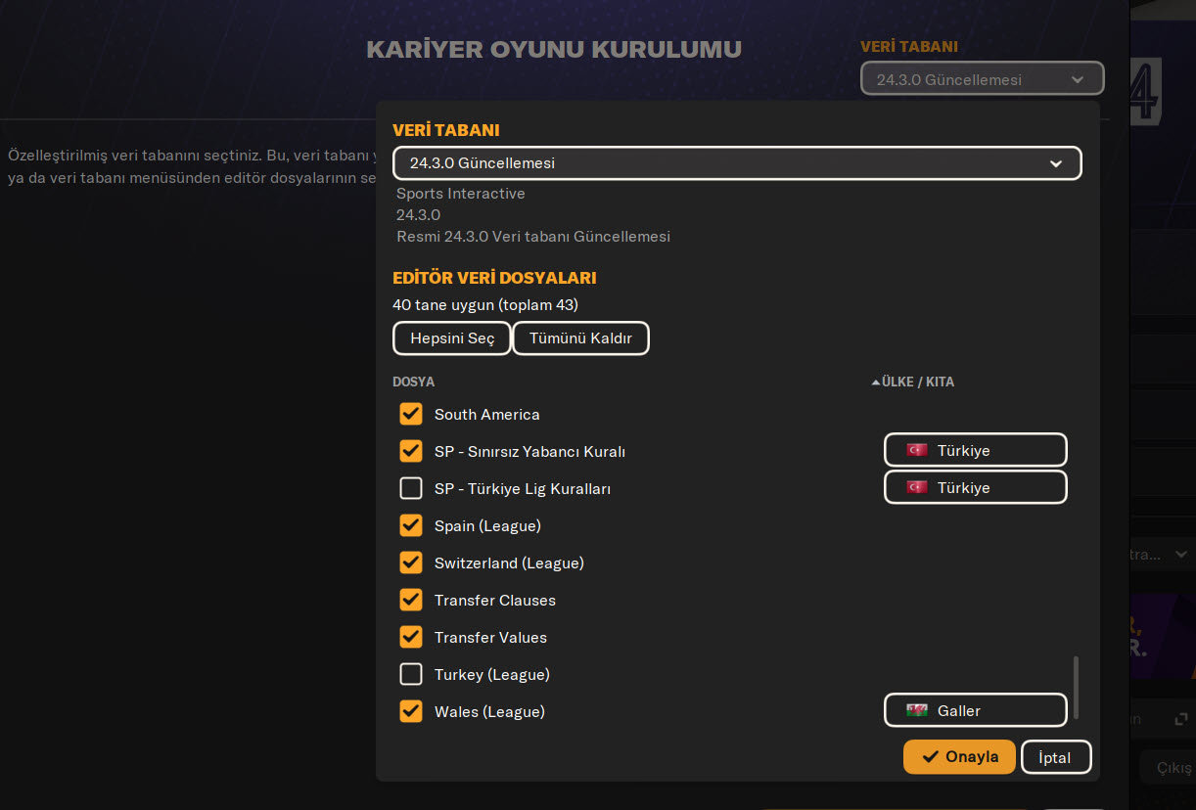Cancel the dialog with İptal
Image resolution: width=1196 pixels, height=810 pixels.
[x=1054, y=757]
